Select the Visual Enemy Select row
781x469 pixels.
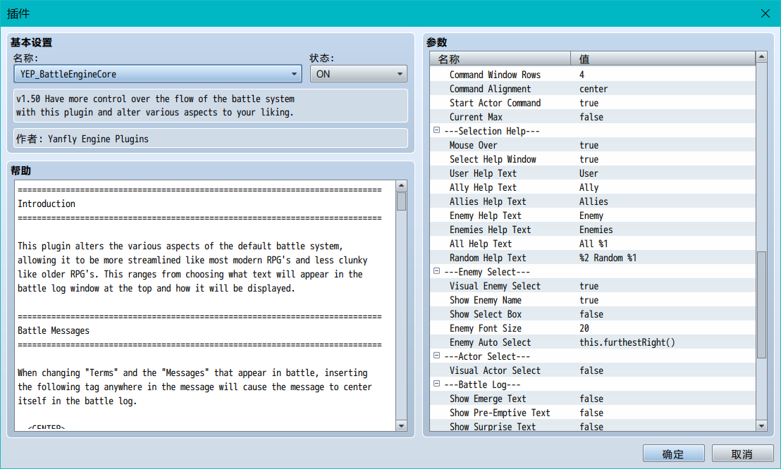click(x=593, y=286)
